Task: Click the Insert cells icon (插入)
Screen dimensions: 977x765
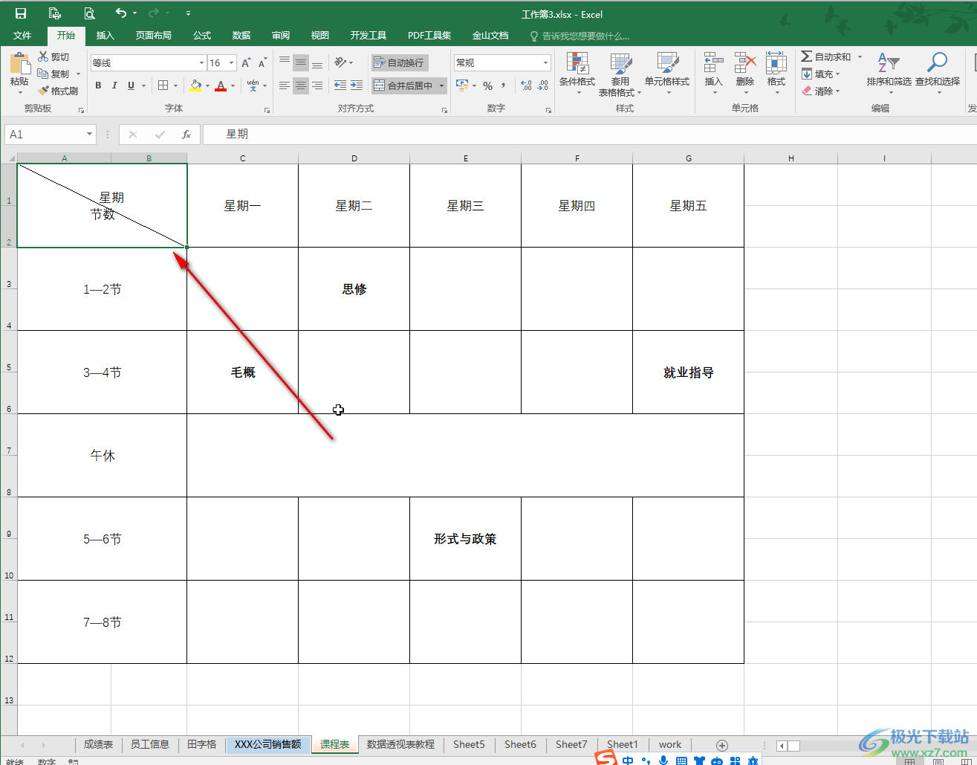Action: pyautogui.click(x=713, y=63)
